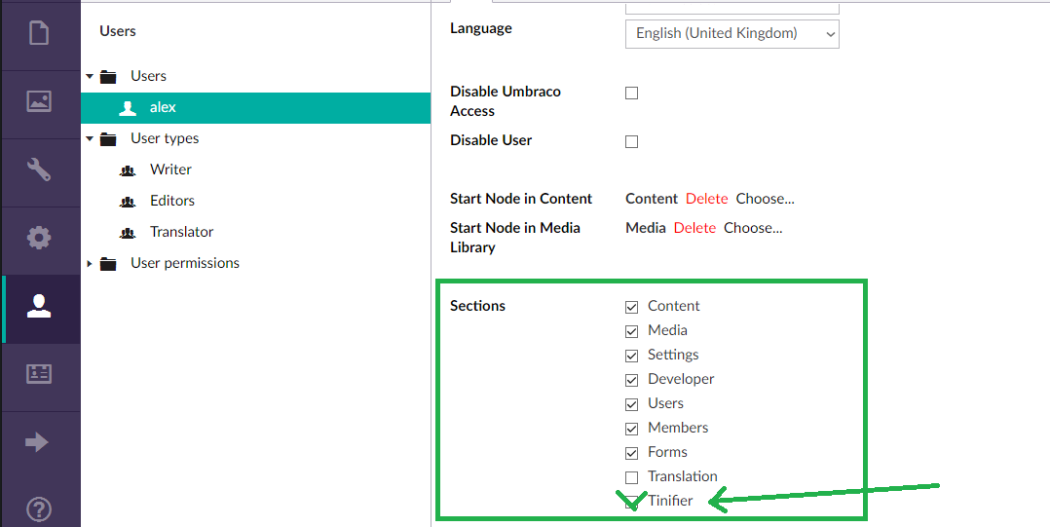The height and width of the screenshot is (527, 1050).
Task: Collapse the User types folder
Action: tap(91, 138)
